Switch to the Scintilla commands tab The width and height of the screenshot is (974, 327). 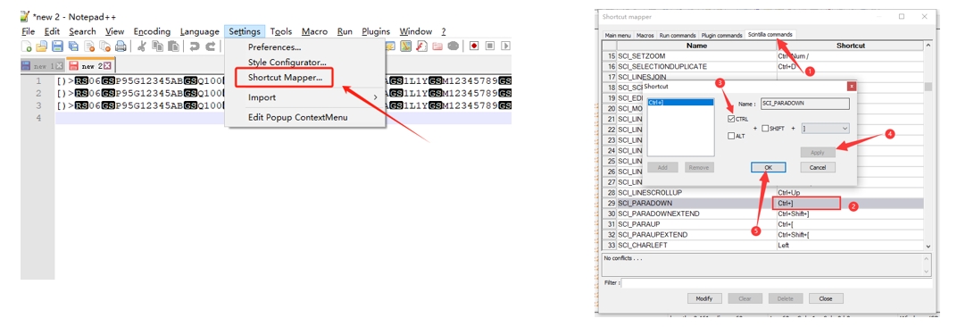770,35
